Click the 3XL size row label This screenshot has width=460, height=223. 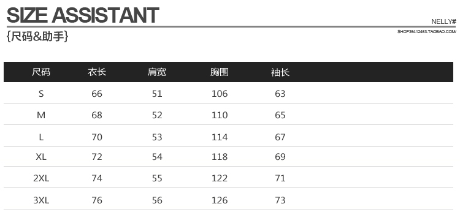click(x=41, y=200)
